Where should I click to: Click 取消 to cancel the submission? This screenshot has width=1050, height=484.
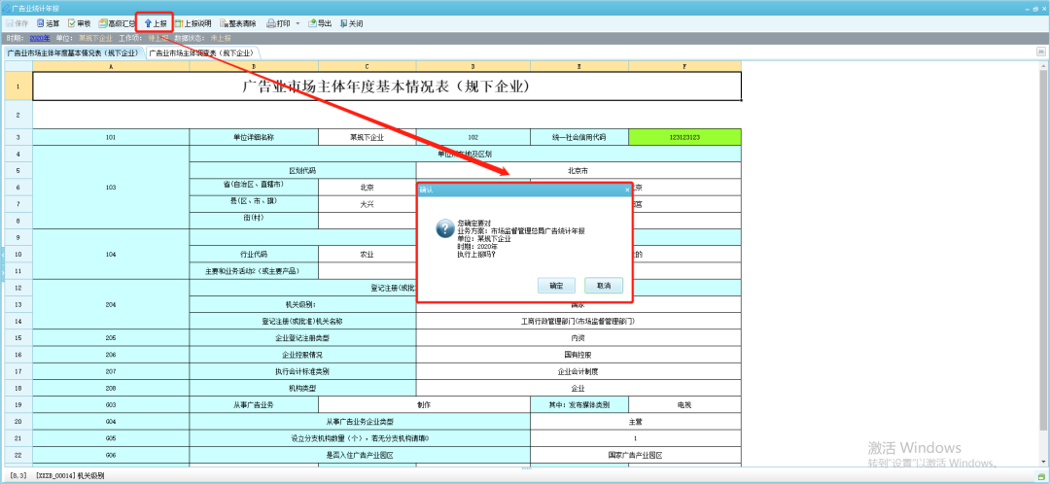(604, 286)
